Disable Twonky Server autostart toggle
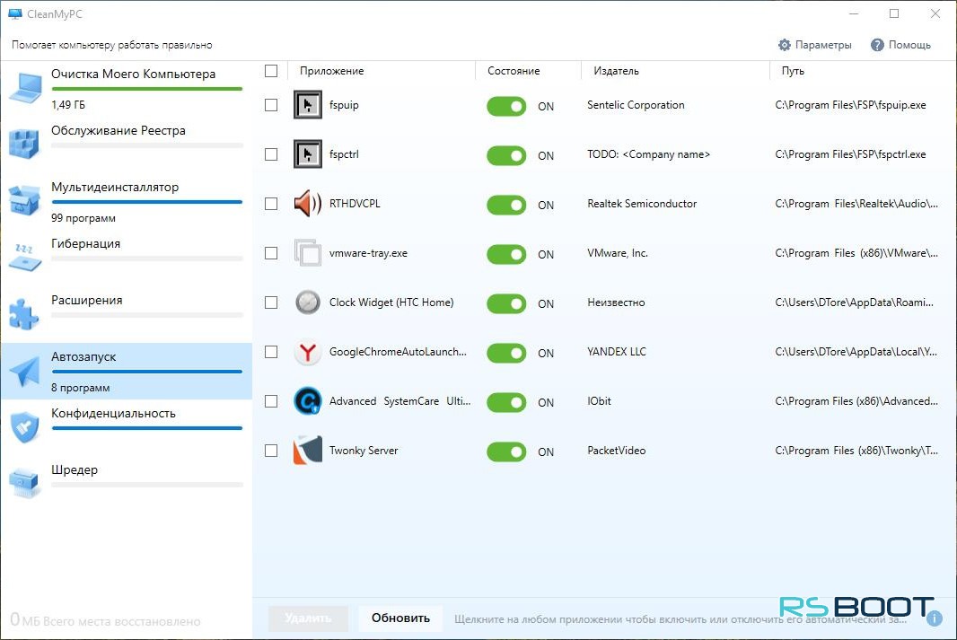Image resolution: width=957 pixels, height=640 pixels. click(506, 452)
